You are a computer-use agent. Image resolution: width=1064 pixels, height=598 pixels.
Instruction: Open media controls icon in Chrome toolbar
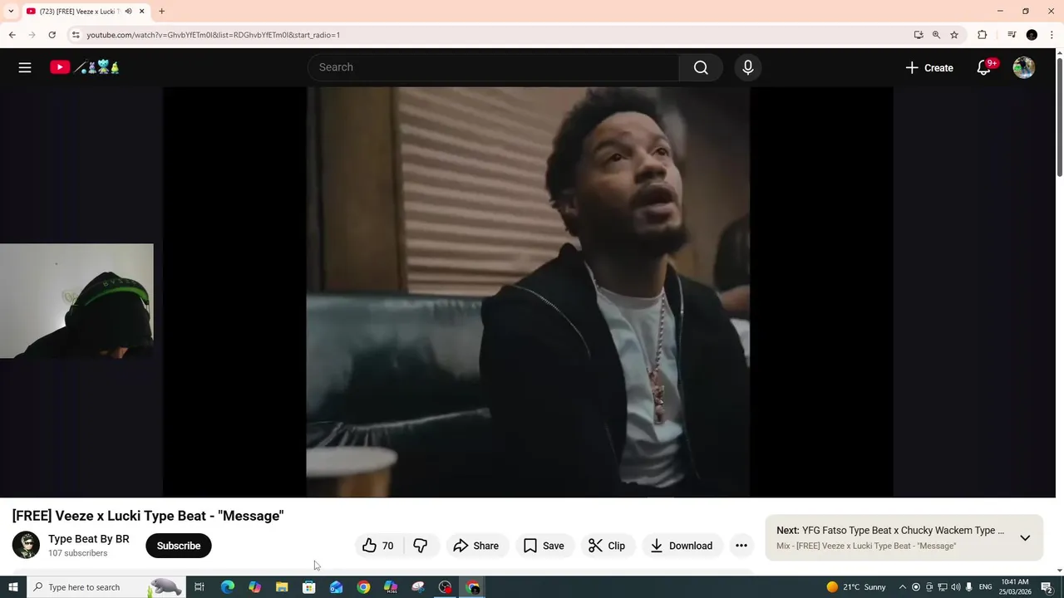point(1012,35)
